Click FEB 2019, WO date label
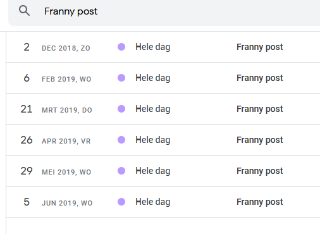 pos(66,79)
